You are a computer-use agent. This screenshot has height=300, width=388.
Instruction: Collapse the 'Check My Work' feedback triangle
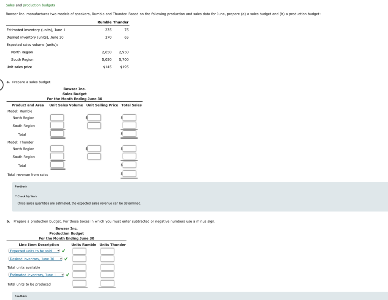(16, 196)
